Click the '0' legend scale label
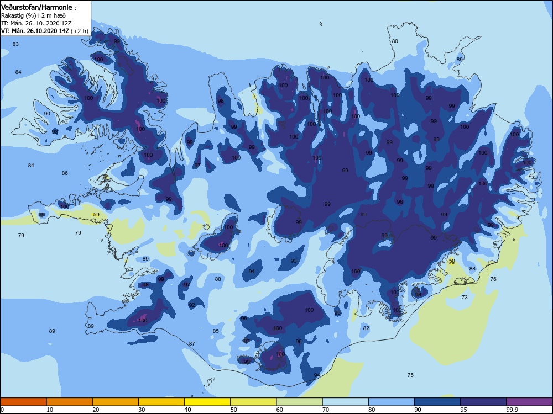The image size is (553, 414). pos(2,410)
